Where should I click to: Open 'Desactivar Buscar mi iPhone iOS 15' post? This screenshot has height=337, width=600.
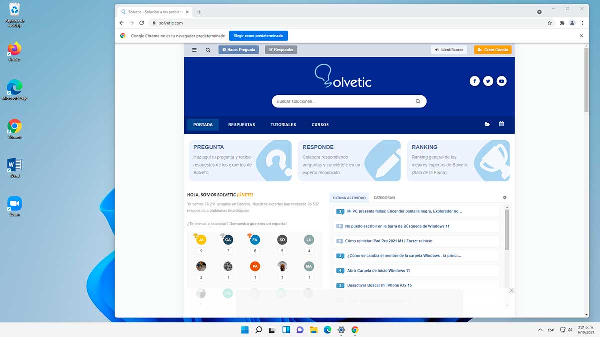[379, 285]
